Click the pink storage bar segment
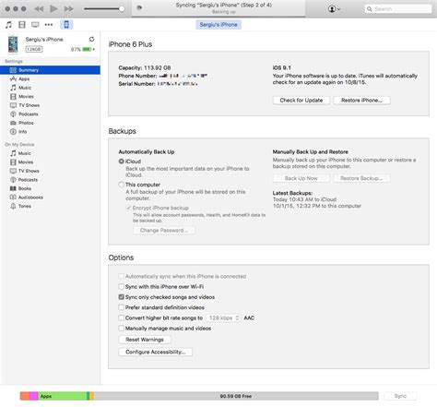Screen dimensions: 437x407 [x=34, y=396]
